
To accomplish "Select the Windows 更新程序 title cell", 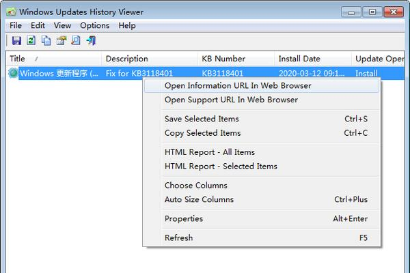I will click(x=59, y=74).
